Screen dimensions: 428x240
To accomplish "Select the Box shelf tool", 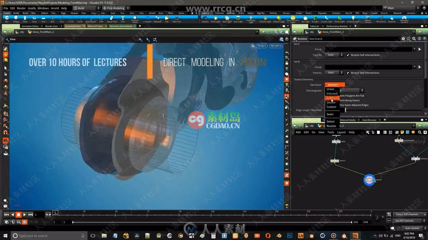I will coord(7,19).
